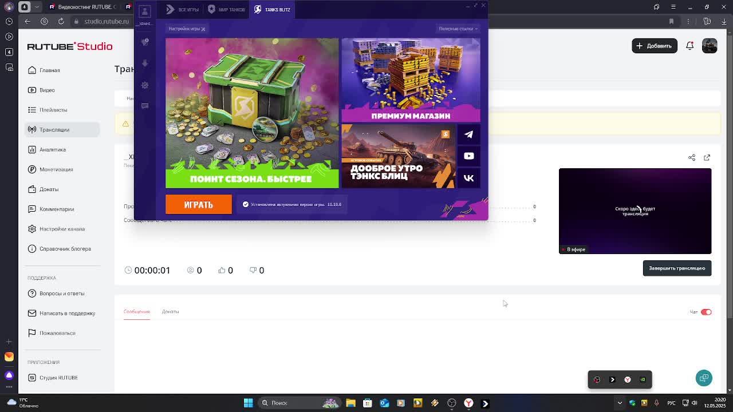Open Доброе утро Тэнкс Блиц banner
The width and height of the screenshot is (733, 412).
pyautogui.click(x=398, y=156)
